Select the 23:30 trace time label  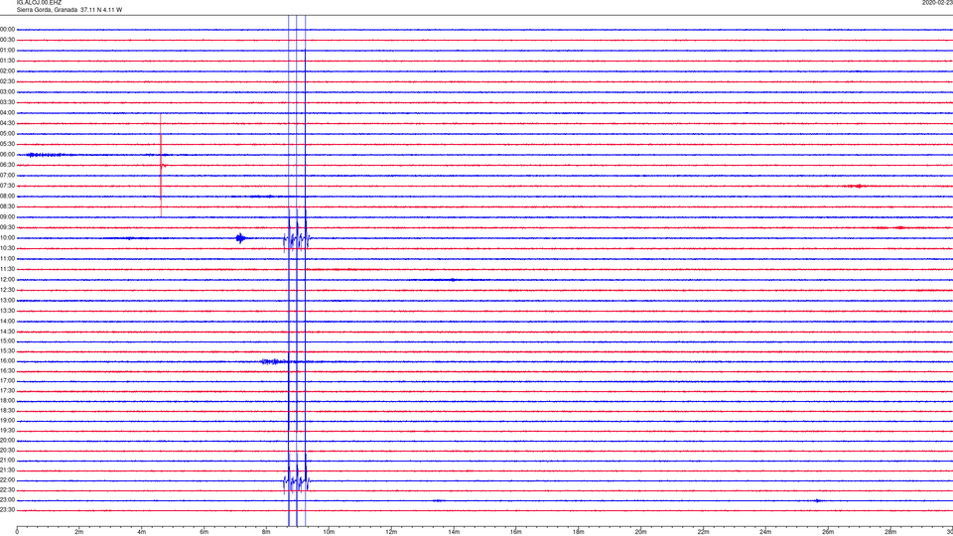click(x=7, y=510)
